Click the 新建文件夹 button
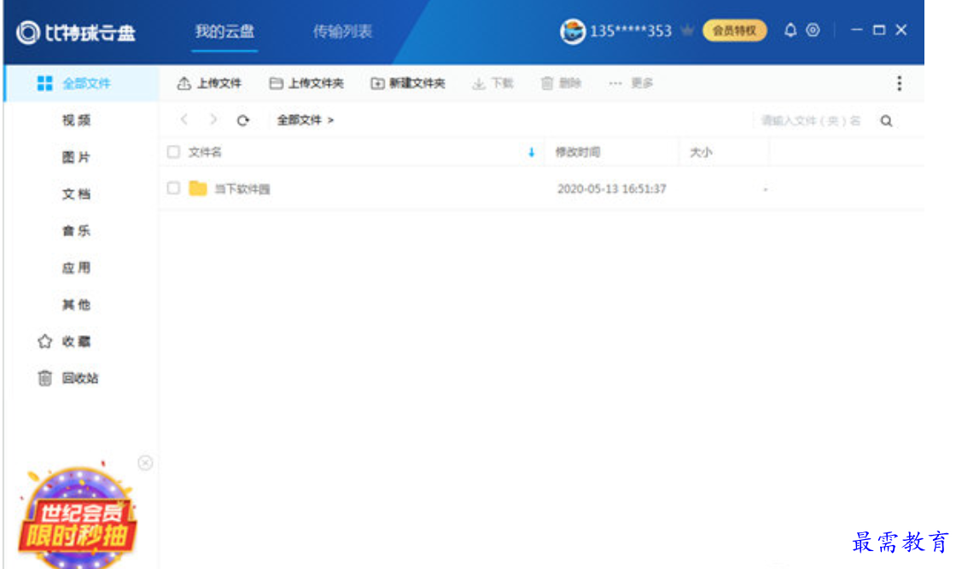 point(407,84)
